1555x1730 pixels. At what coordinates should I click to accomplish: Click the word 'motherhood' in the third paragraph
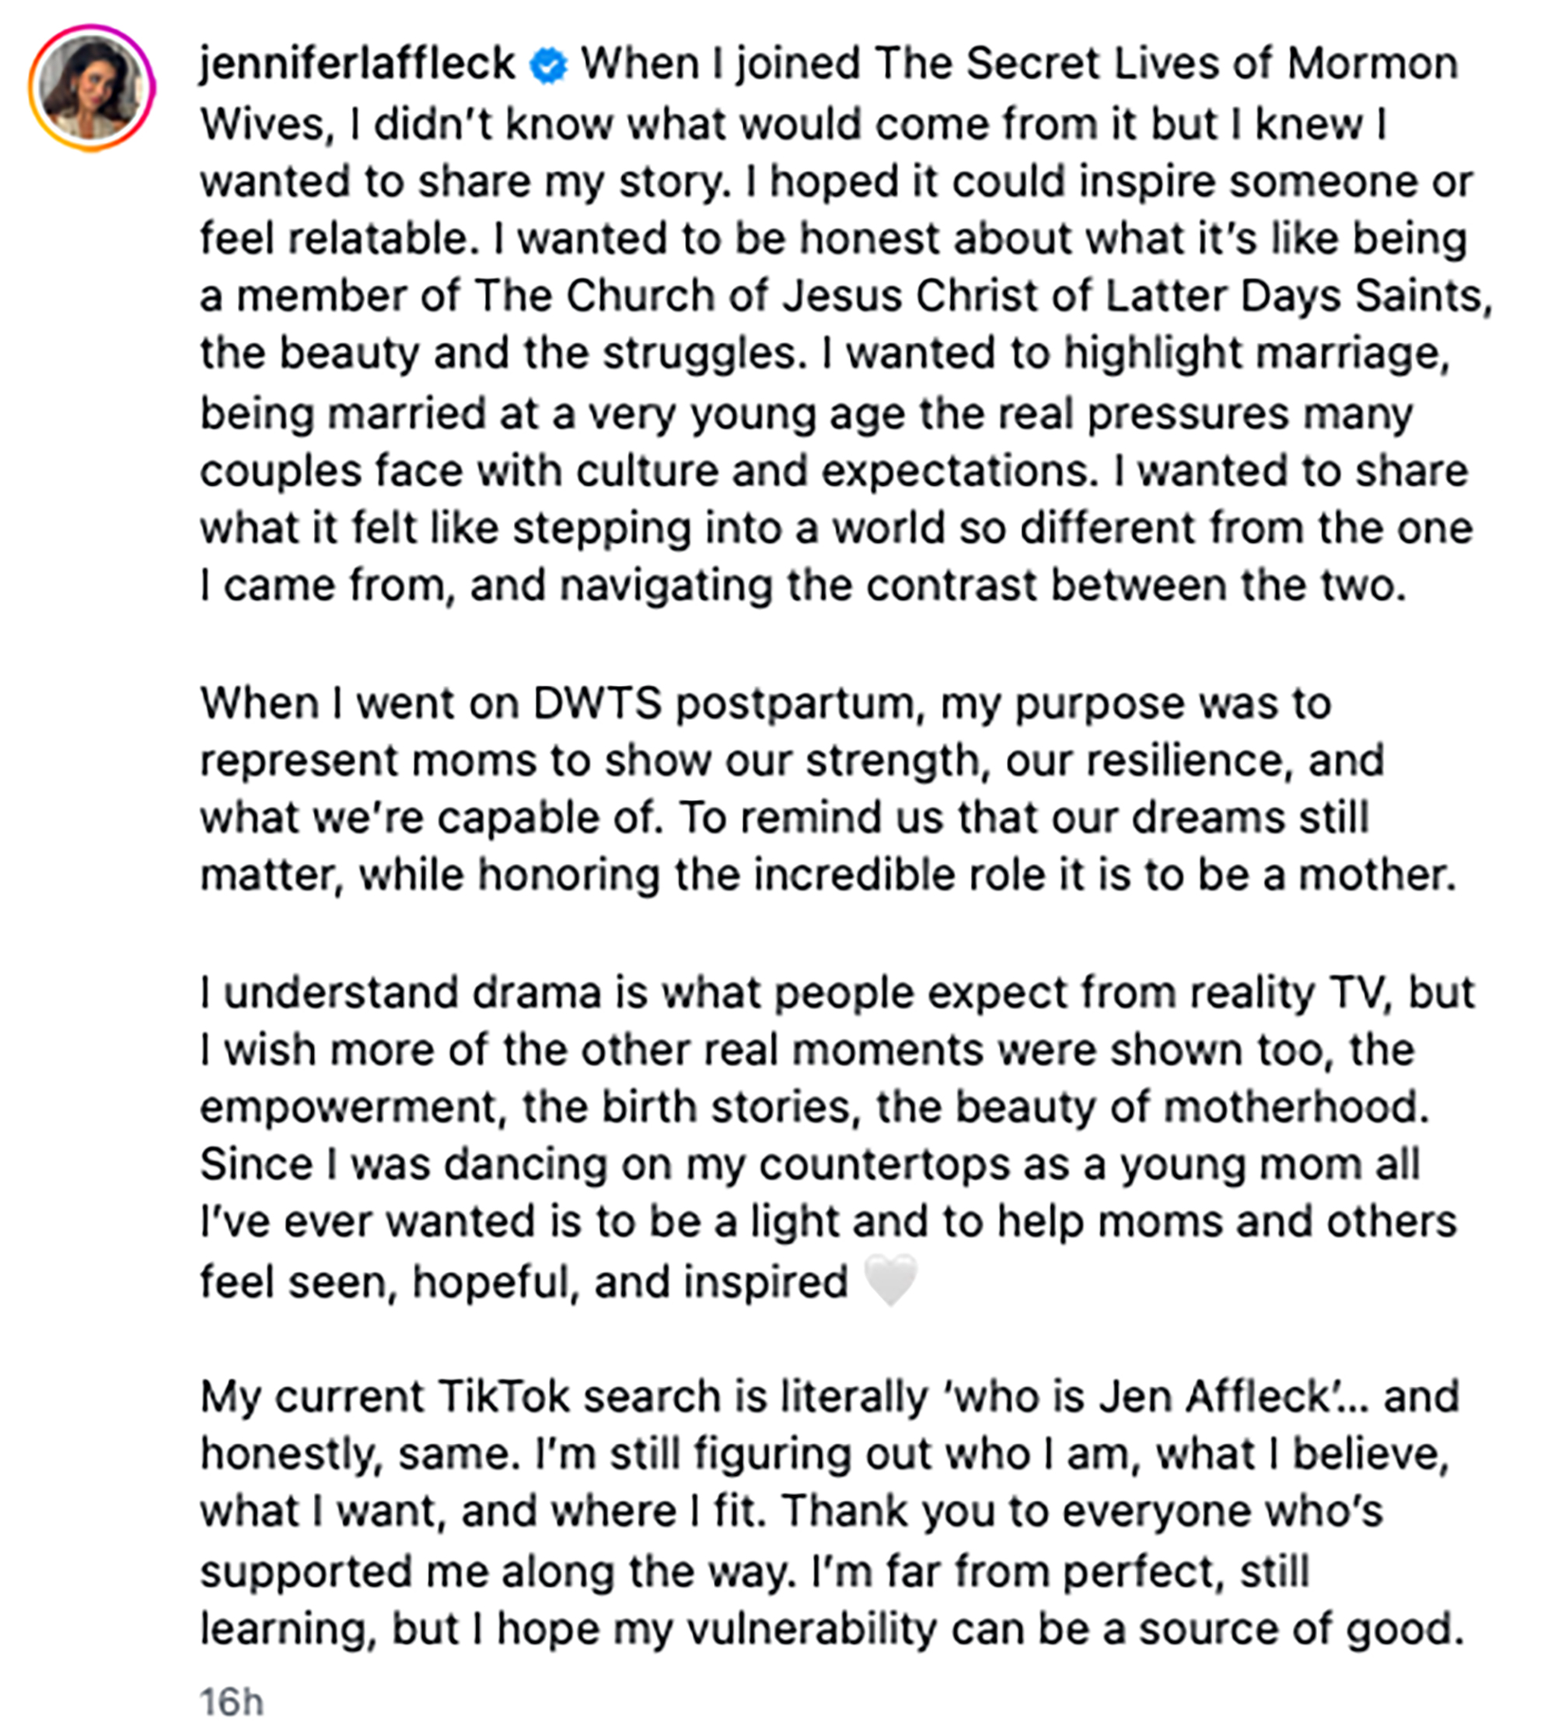coord(1295,1107)
